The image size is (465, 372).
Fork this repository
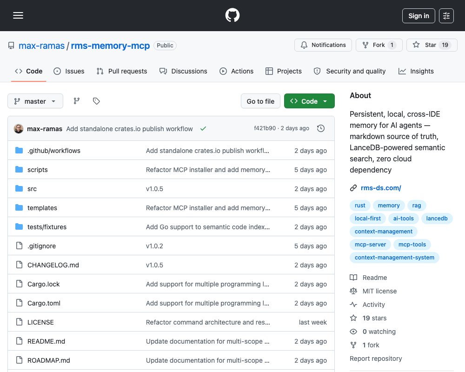tap(379, 45)
